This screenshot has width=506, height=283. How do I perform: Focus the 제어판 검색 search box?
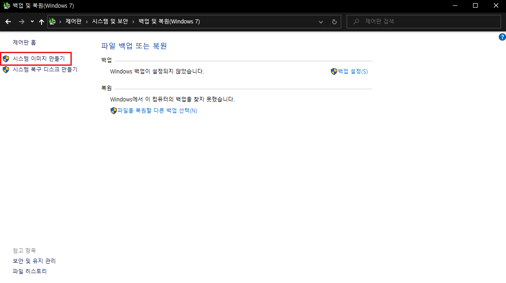tap(423, 22)
